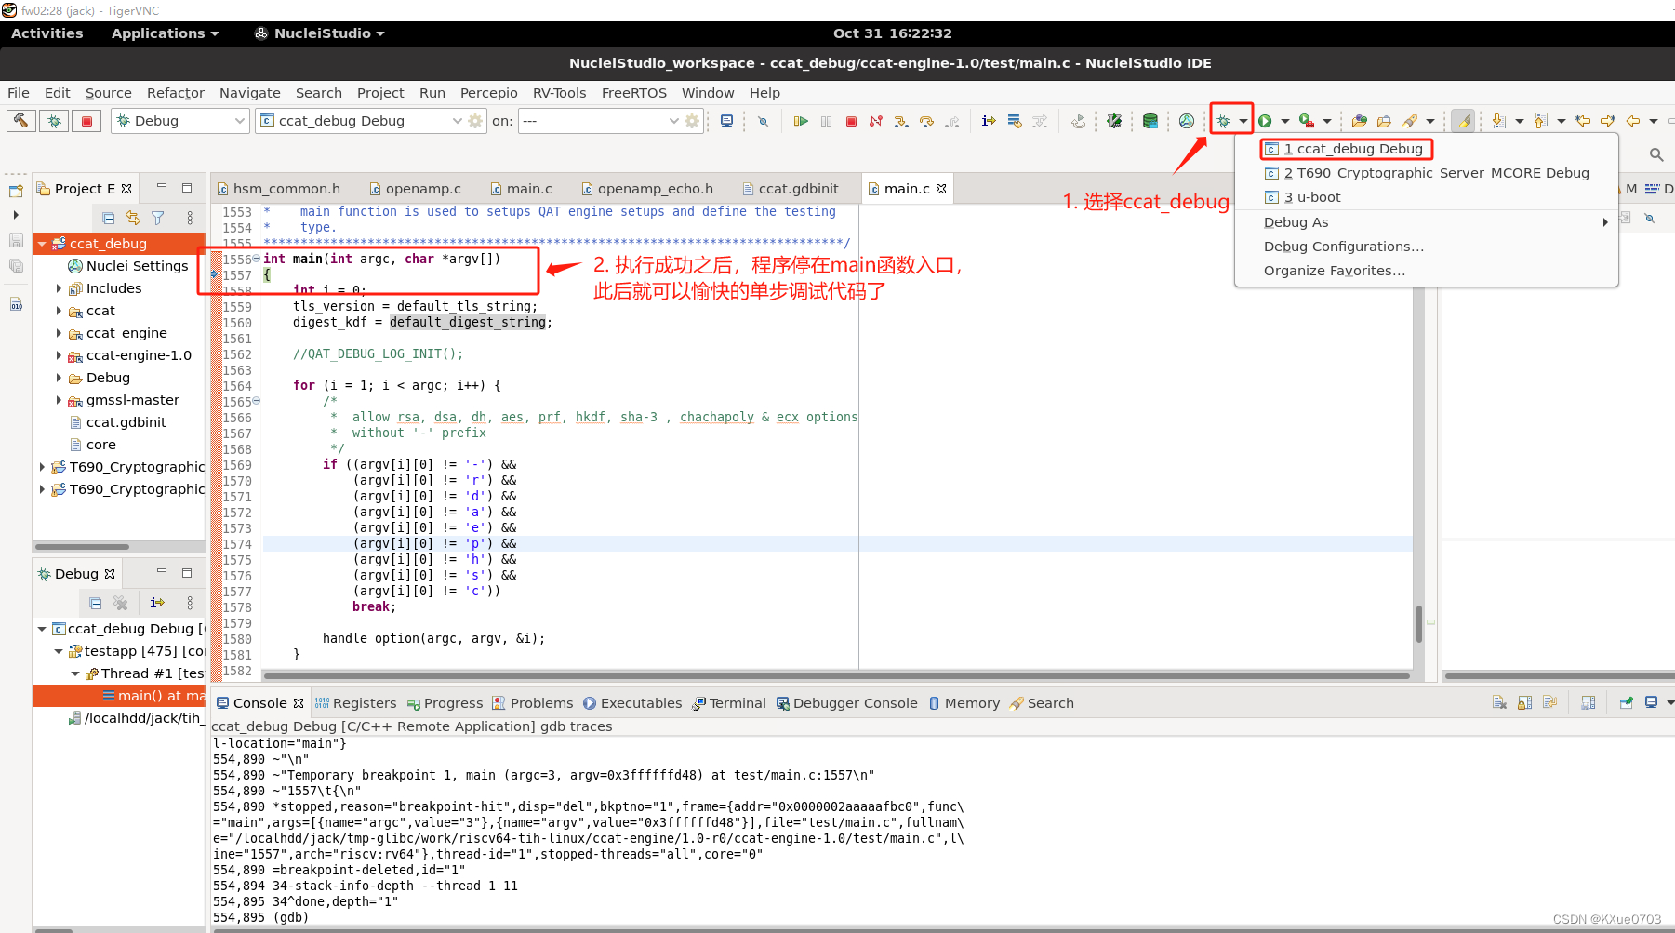
Task: Open the FreeRTOS menu
Action: point(634,93)
